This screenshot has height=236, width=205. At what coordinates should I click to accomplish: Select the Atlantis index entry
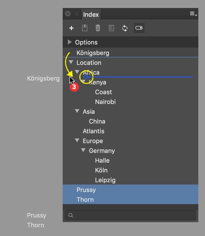point(94,131)
